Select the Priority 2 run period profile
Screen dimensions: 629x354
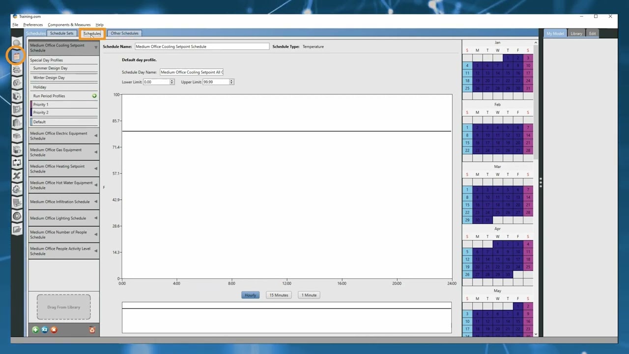point(64,113)
